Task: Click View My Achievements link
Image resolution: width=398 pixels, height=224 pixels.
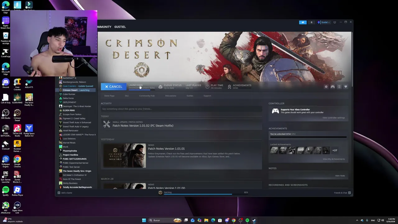Action: (x=334, y=159)
